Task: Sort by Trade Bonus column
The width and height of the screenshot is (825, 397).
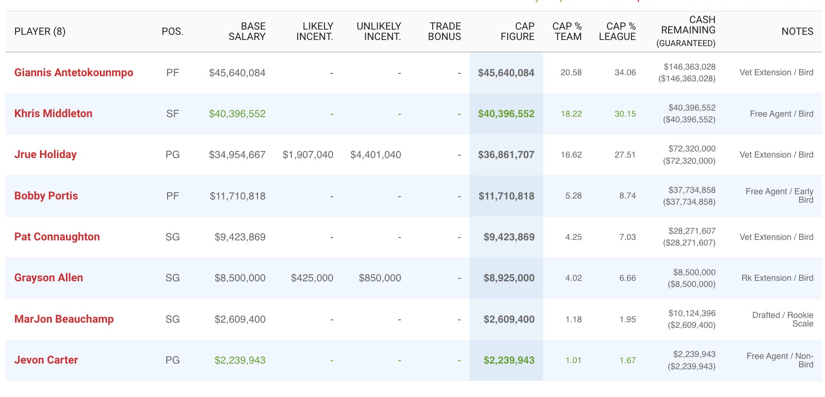Action: click(445, 32)
